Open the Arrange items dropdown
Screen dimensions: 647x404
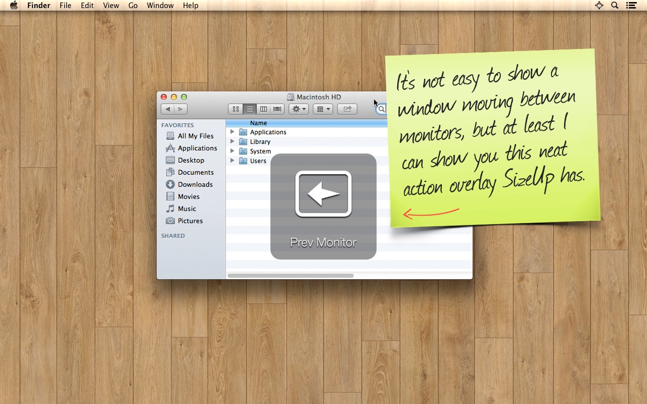pyautogui.click(x=322, y=109)
